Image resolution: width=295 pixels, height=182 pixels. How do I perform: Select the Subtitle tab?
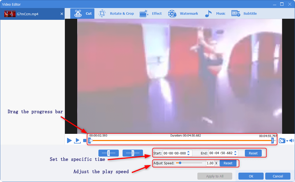[244, 14]
